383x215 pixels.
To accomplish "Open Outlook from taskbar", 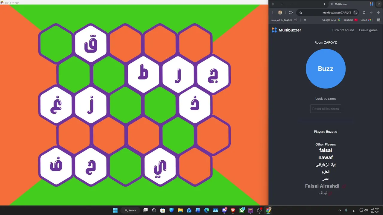I will pos(189,210).
